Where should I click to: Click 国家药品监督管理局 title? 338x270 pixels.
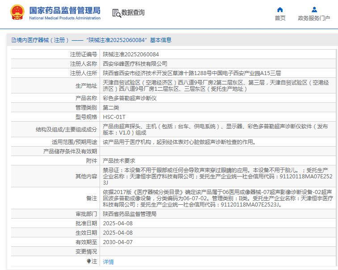click(65, 11)
